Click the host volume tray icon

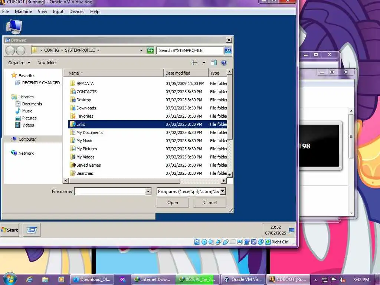(343, 280)
